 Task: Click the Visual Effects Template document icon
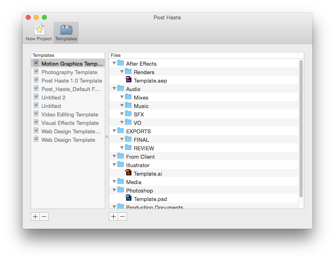pos(36,122)
